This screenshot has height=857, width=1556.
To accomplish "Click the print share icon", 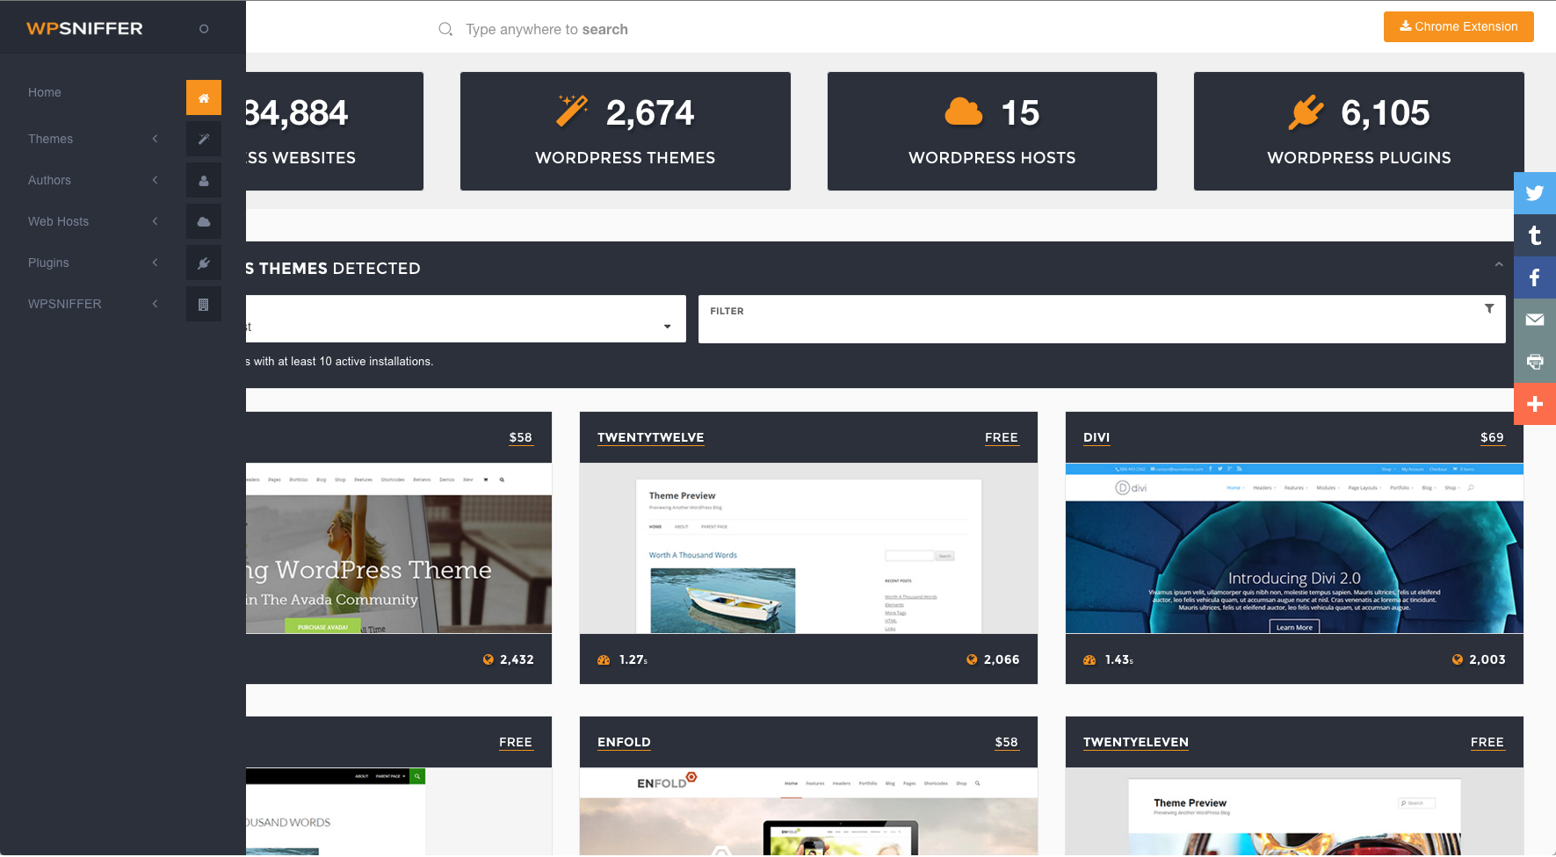I will tap(1535, 362).
